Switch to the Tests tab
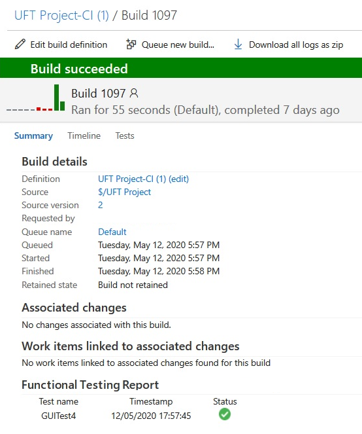This screenshot has width=362, height=434. click(x=125, y=136)
